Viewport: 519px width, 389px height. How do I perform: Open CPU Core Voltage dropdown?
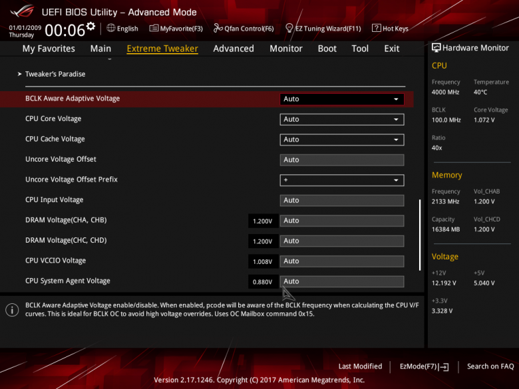tap(342, 120)
